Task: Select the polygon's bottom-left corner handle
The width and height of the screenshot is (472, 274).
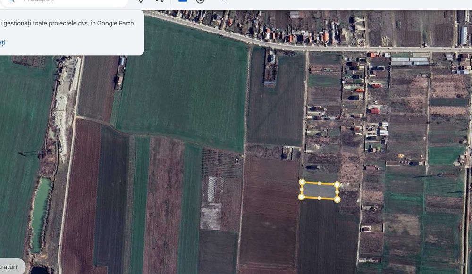Action: [x=301, y=197]
